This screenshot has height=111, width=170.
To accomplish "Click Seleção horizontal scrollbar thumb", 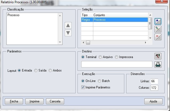I will pyautogui.click(x=88, y=42).
